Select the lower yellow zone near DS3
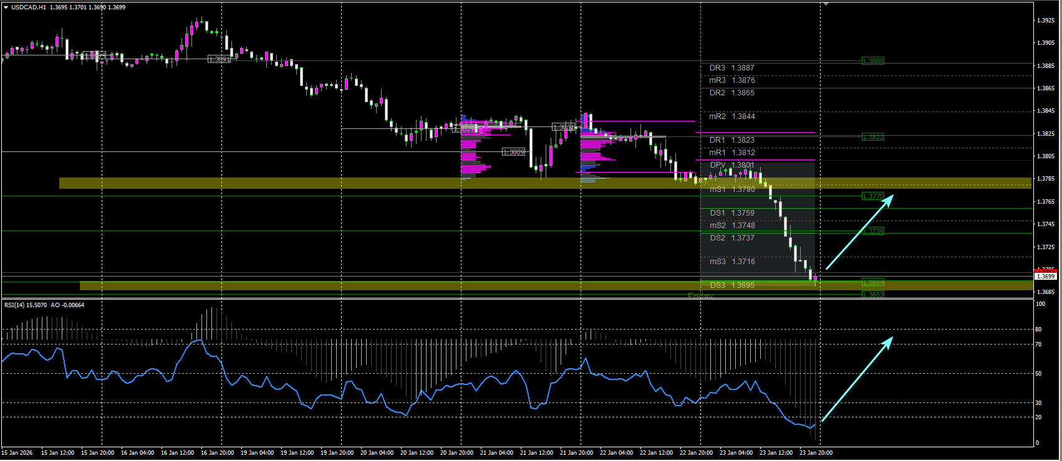 (x=556, y=286)
